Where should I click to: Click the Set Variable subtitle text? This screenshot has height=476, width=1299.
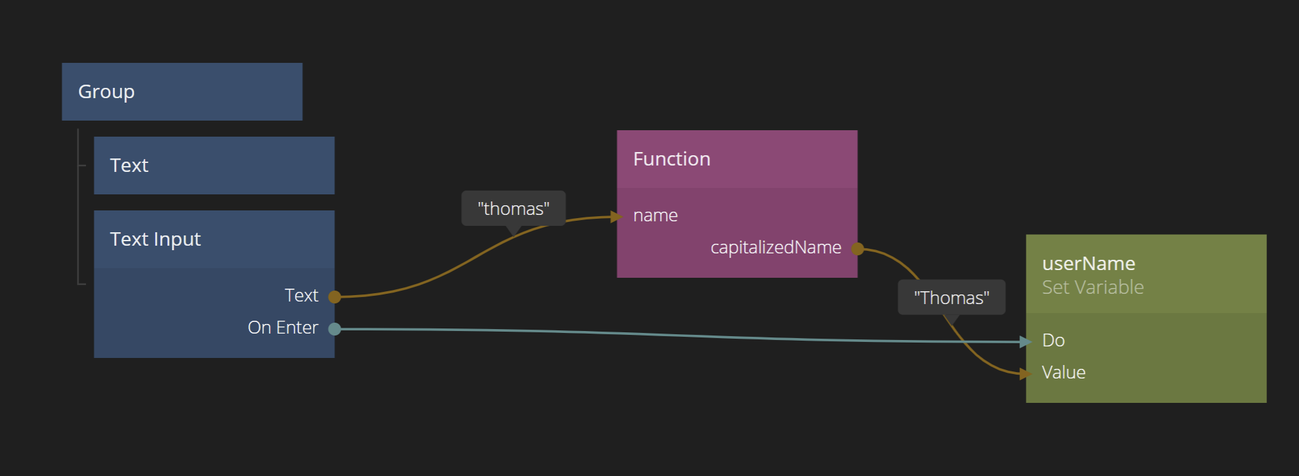[1092, 287]
